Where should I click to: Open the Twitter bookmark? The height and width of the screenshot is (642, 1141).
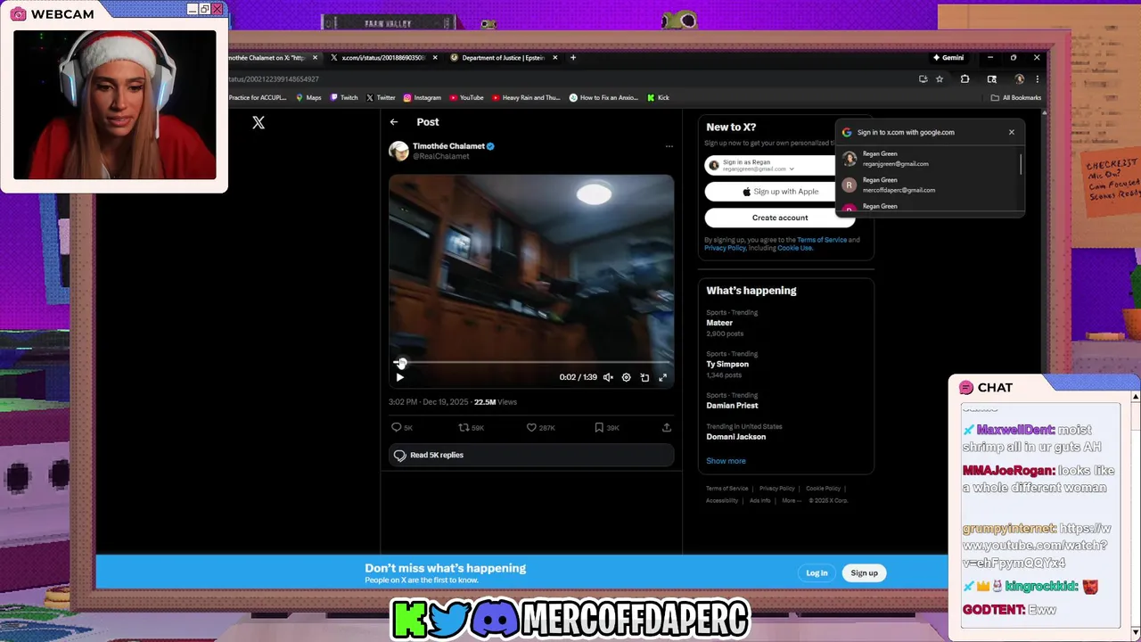tap(381, 98)
